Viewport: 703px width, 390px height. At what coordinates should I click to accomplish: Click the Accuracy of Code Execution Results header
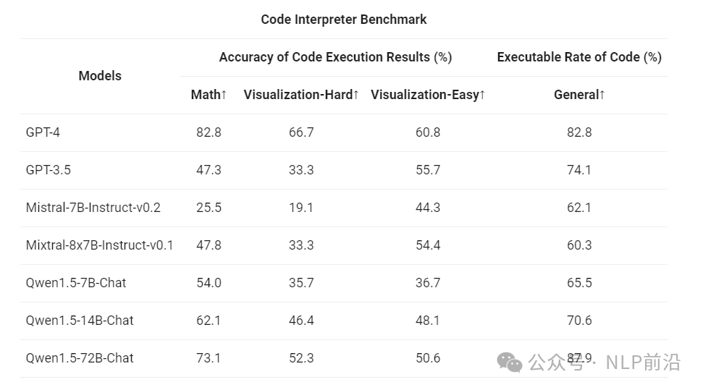coord(335,57)
